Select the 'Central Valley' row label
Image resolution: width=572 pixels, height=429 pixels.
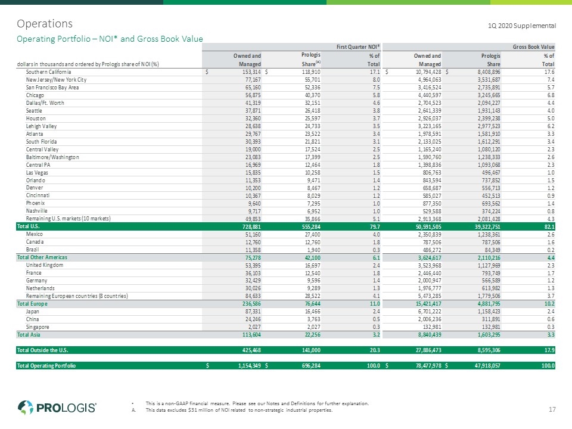click(42, 149)
